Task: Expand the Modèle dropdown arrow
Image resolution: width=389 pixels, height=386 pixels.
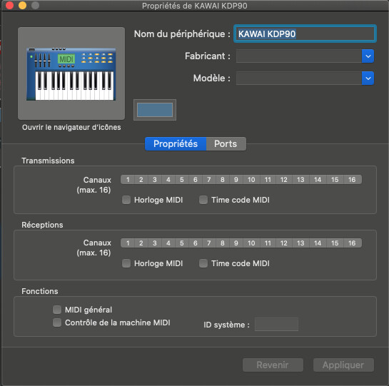Action: coord(368,78)
